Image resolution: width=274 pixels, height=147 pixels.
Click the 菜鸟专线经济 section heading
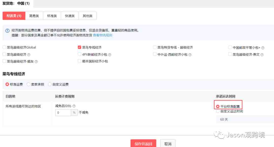pyautogui.click(x=14, y=74)
